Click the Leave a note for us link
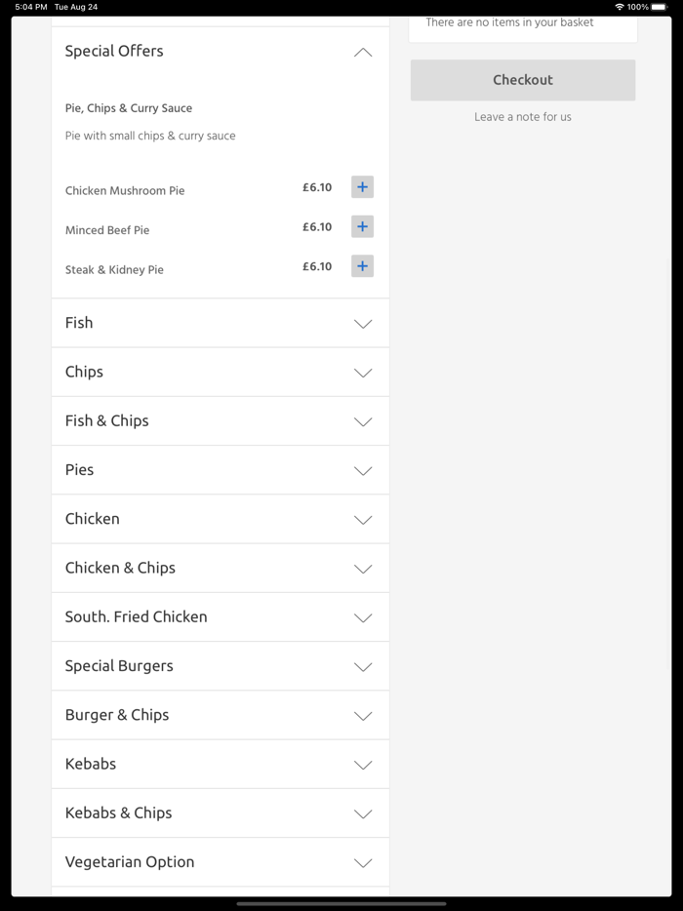Image resolution: width=683 pixels, height=911 pixels. coord(523,117)
